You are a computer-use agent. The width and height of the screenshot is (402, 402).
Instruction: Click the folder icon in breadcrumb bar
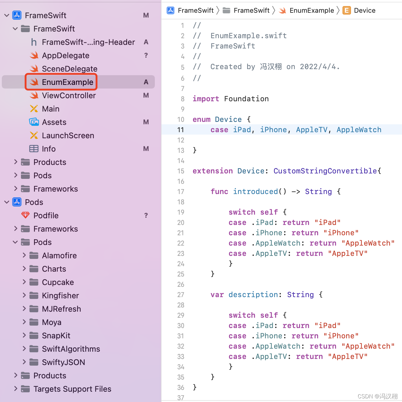click(226, 10)
